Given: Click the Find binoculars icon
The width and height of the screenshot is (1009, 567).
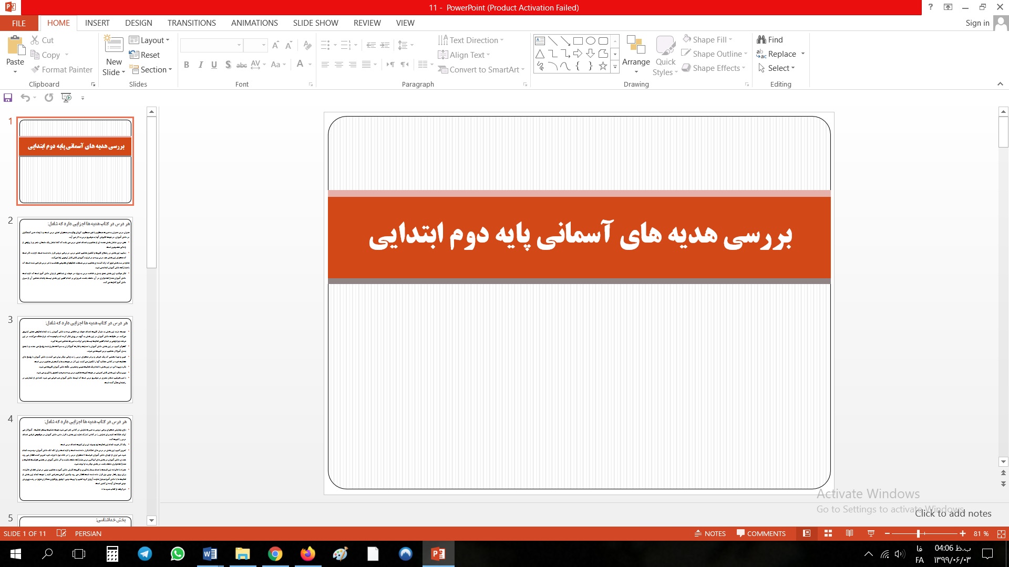Looking at the screenshot, I should coord(761,39).
